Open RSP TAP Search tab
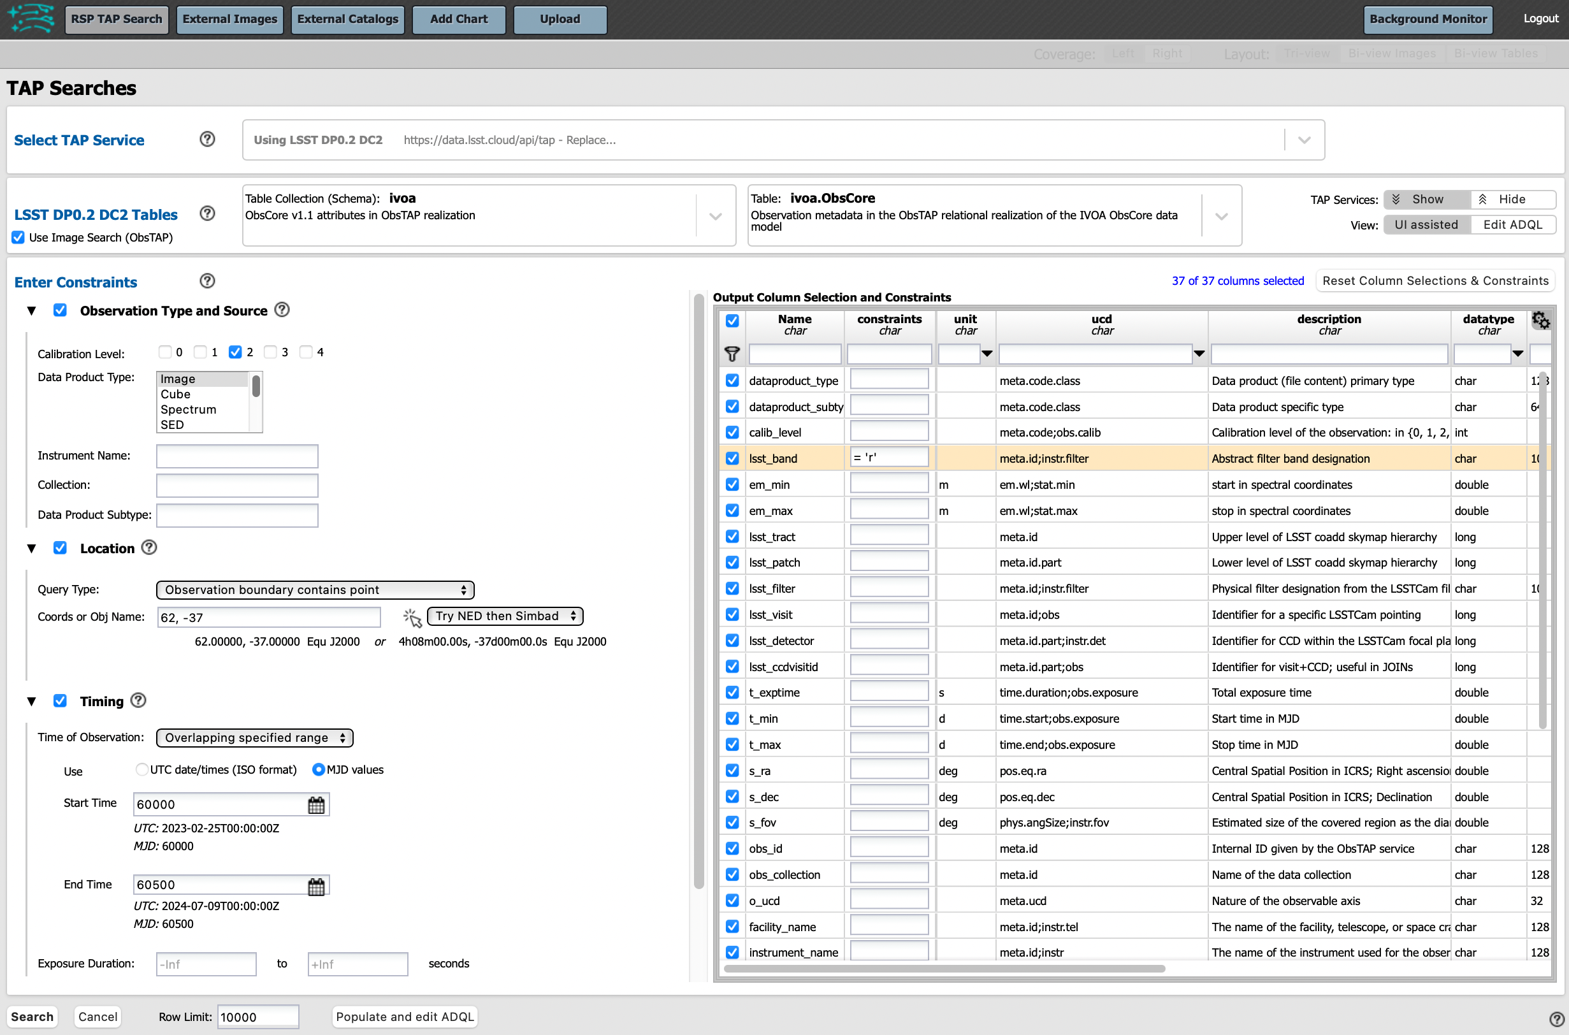This screenshot has height=1035, width=1569. click(x=117, y=19)
